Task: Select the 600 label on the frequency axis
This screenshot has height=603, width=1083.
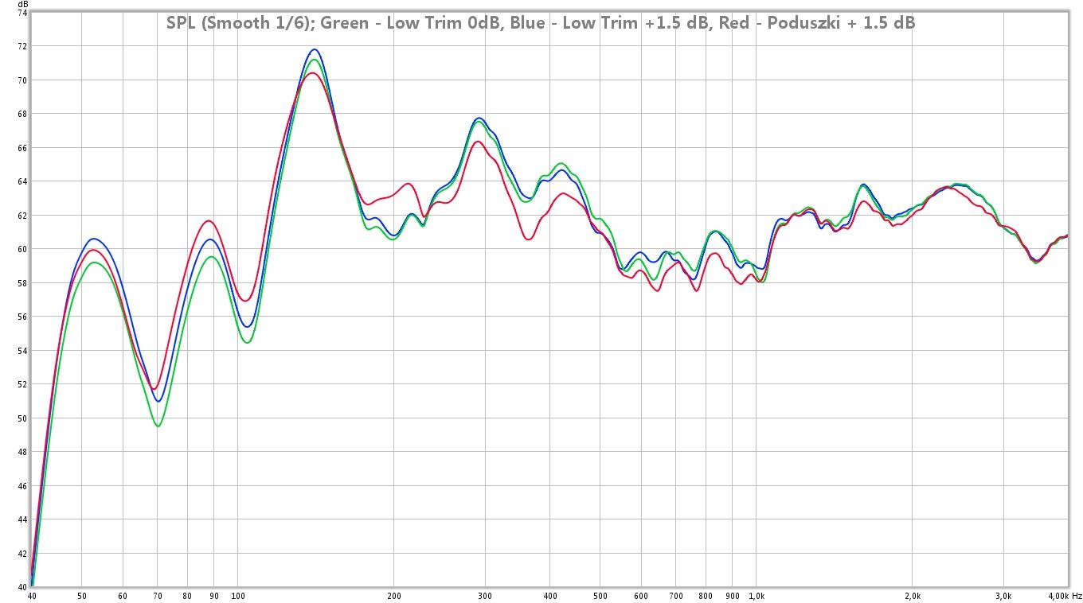Action: pos(641,596)
